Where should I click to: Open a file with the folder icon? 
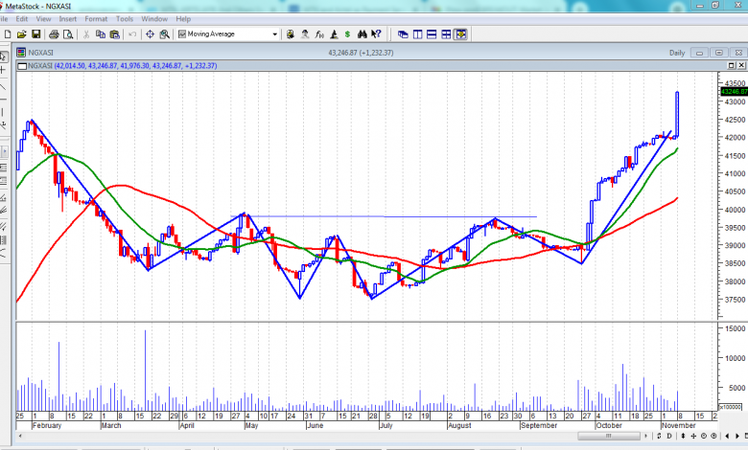click(x=21, y=34)
